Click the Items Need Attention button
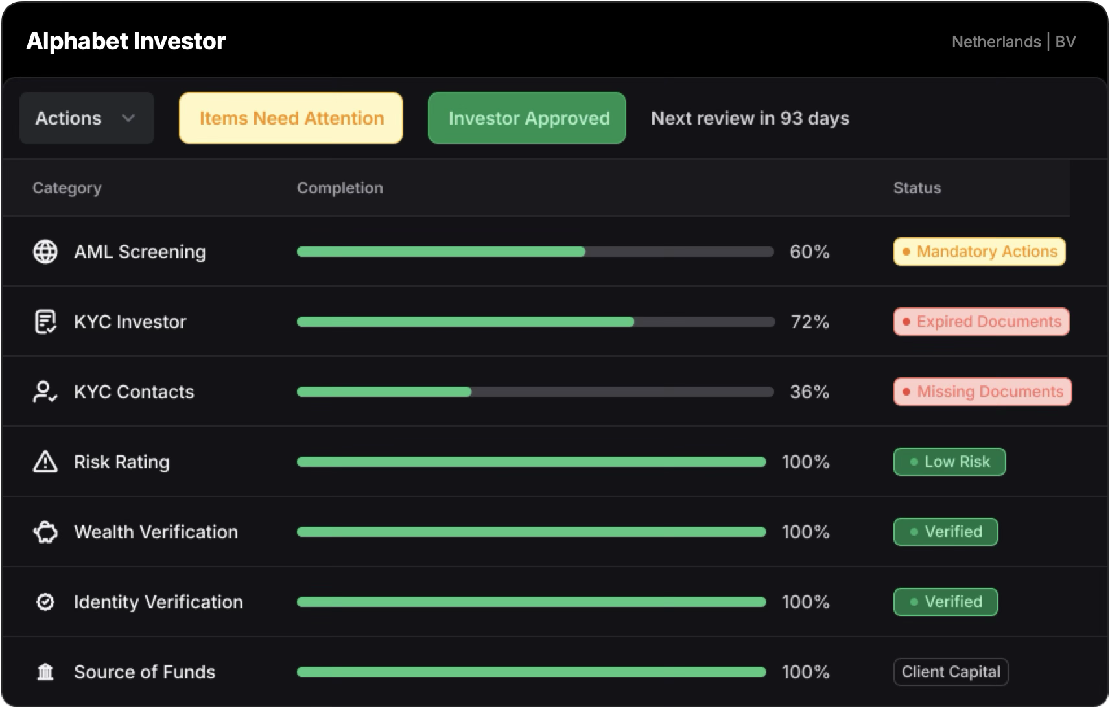 [291, 118]
